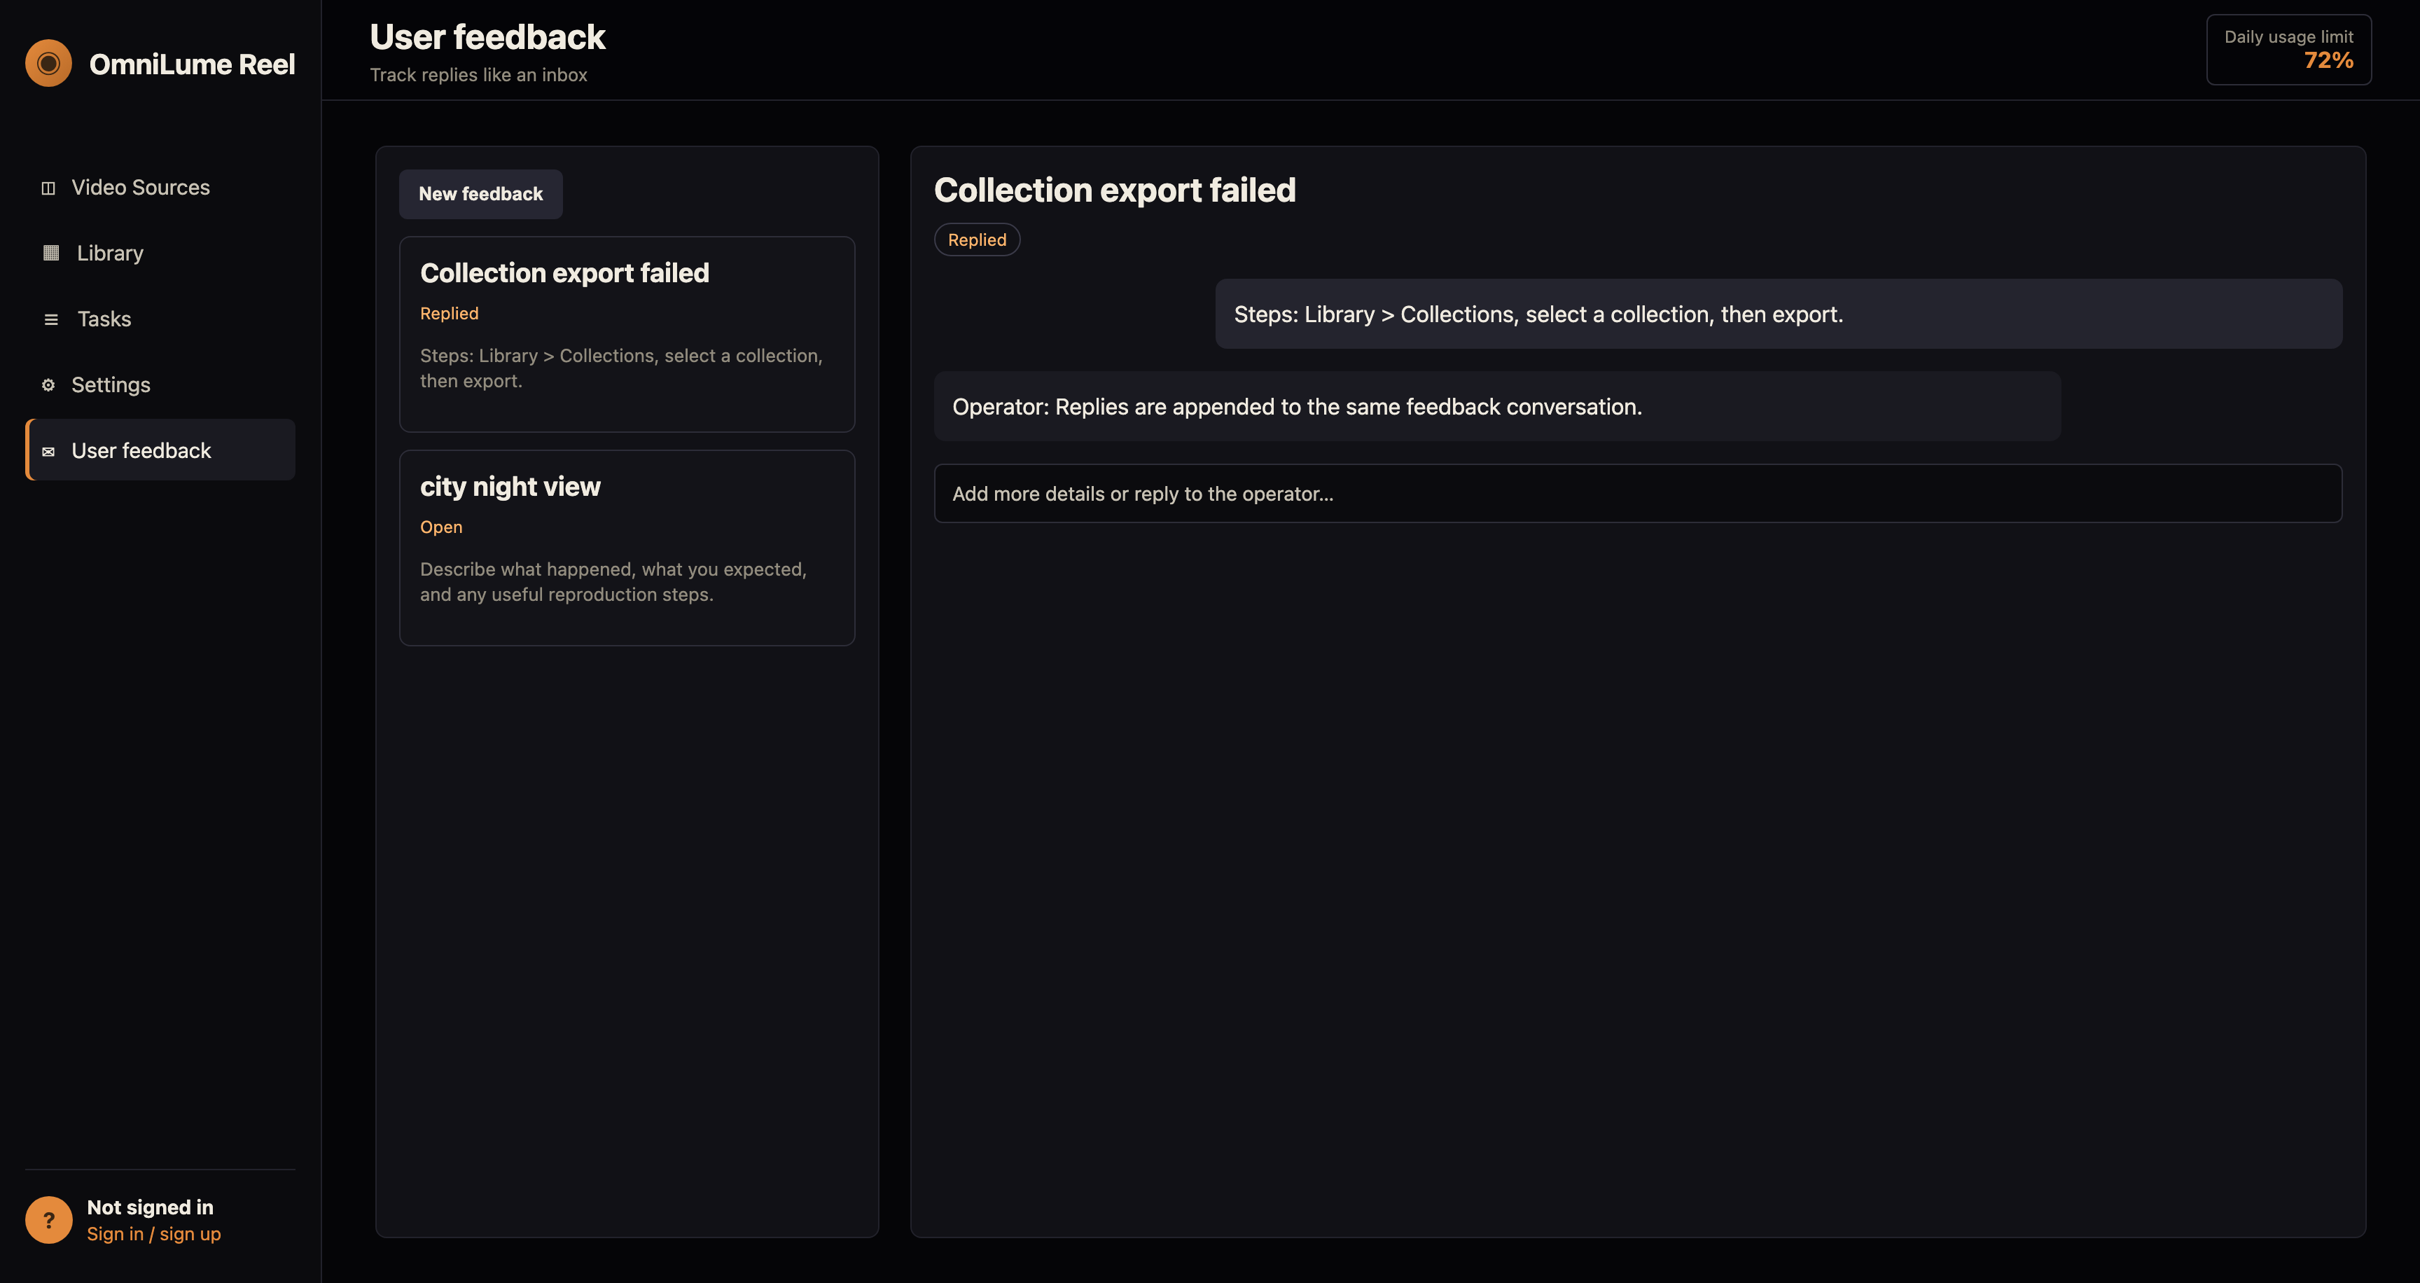Open the Tasks page
Image resolution: width=2420 pixels, height=1283 pixels.
pos(160,319)
